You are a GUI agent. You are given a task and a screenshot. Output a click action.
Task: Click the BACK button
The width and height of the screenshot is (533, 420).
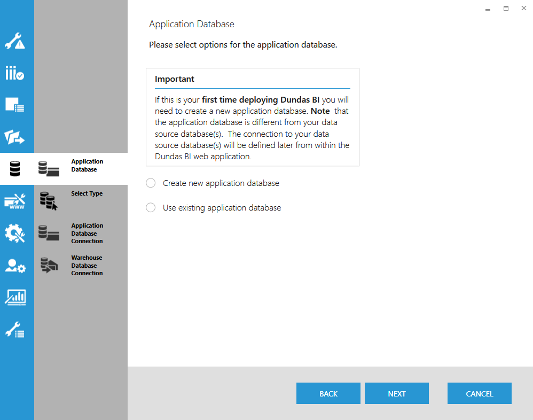point(328,393)
